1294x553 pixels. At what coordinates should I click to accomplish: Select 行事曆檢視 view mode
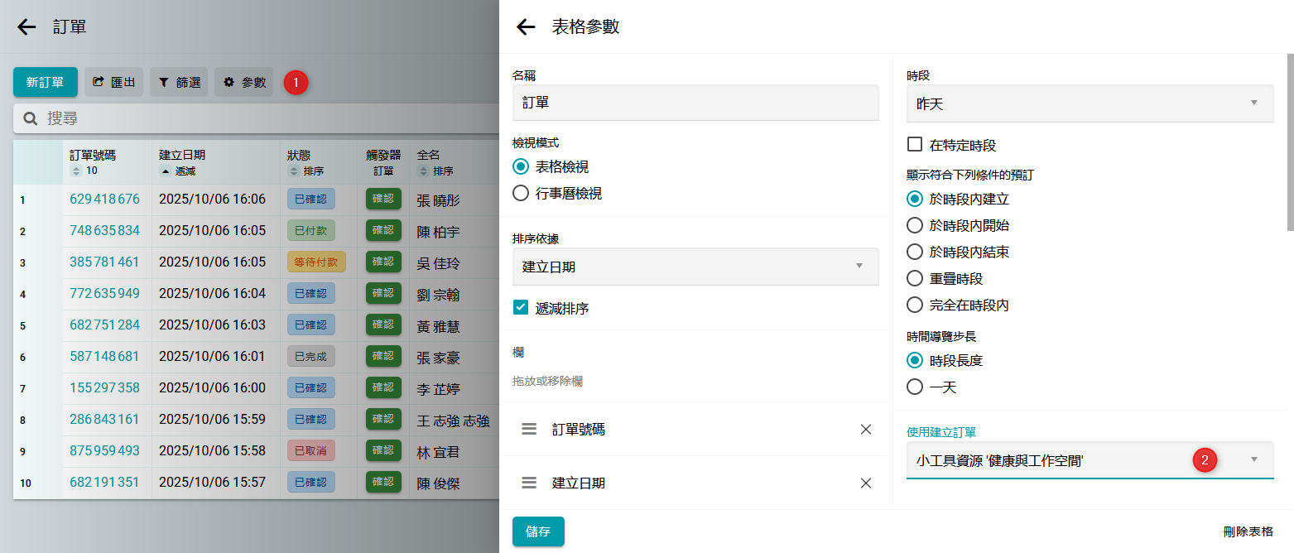(x=521, y=194)
